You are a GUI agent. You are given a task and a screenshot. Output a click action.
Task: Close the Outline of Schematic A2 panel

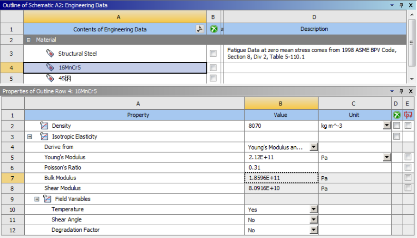411,5
